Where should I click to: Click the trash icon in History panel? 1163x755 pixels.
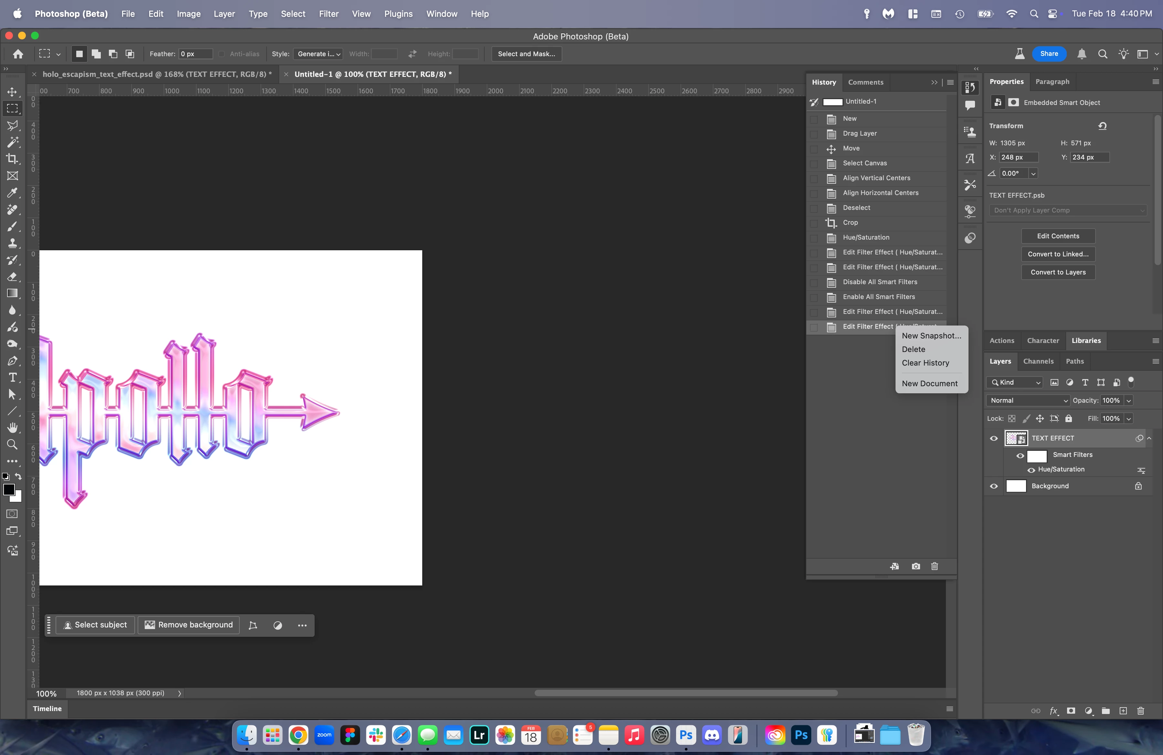tap(934, 566)
